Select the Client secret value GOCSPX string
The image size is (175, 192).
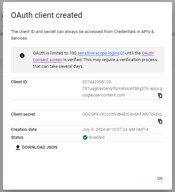(x=122, y=114)
